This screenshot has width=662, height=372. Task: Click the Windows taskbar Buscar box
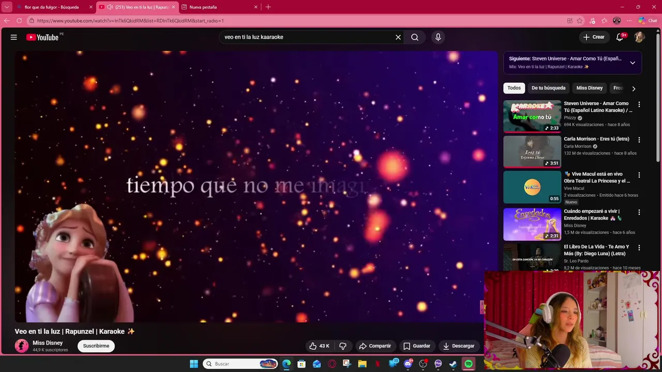pos(240,364)
